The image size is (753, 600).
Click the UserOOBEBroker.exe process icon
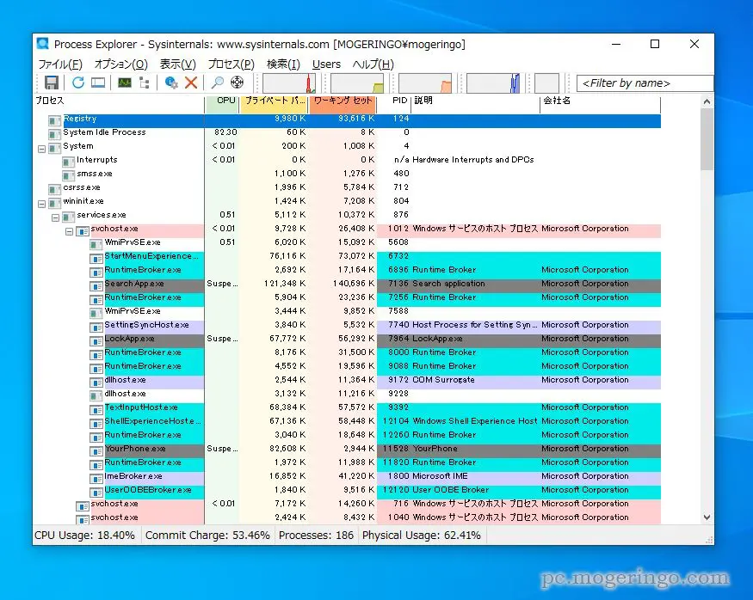tap(96, 492)
